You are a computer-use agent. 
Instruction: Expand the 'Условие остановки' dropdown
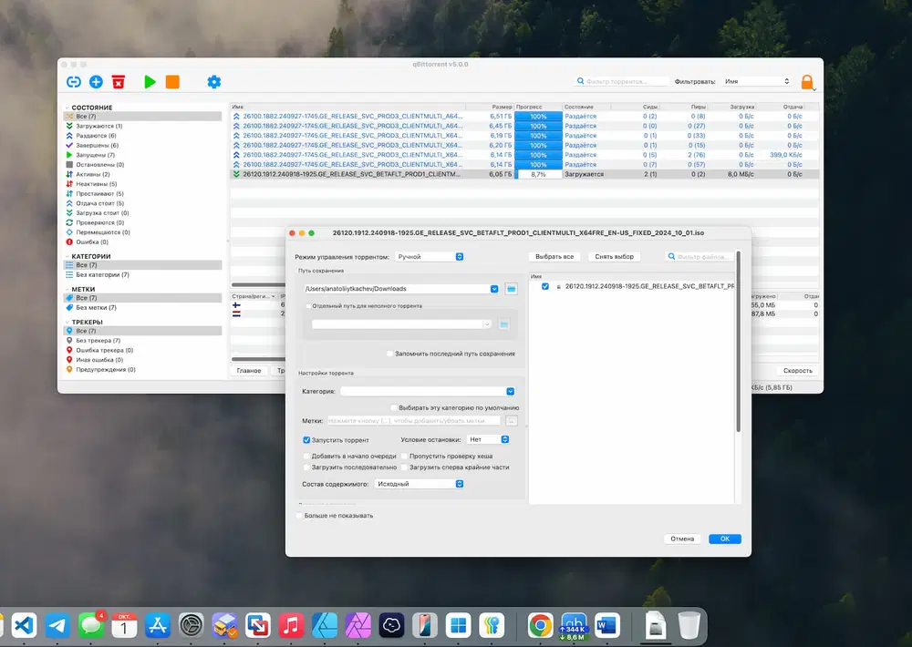point(487,439)
